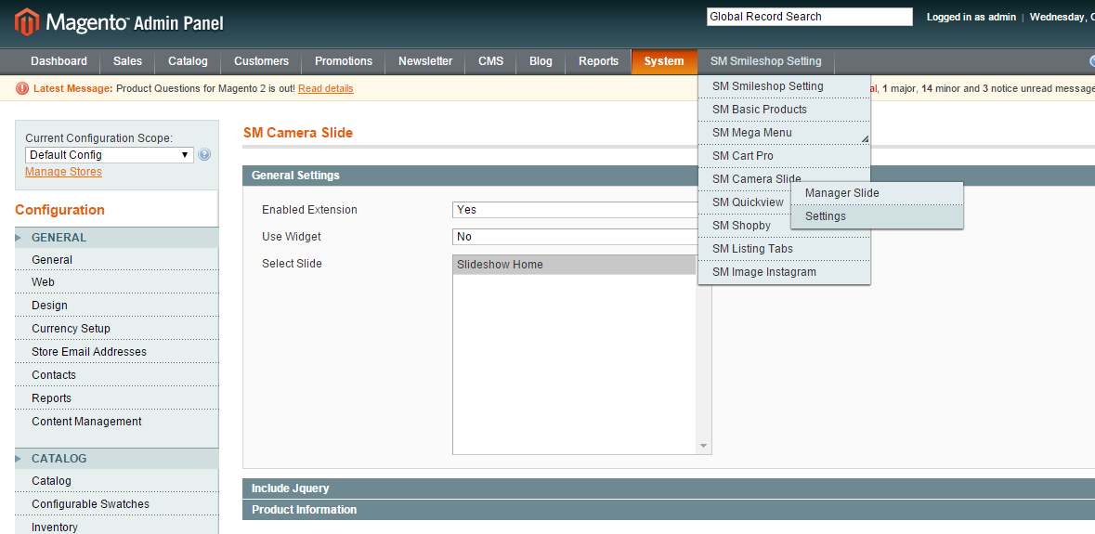Click the help icon next to Default Config scope
This screenshot has height=534, width=1095.
204,155
